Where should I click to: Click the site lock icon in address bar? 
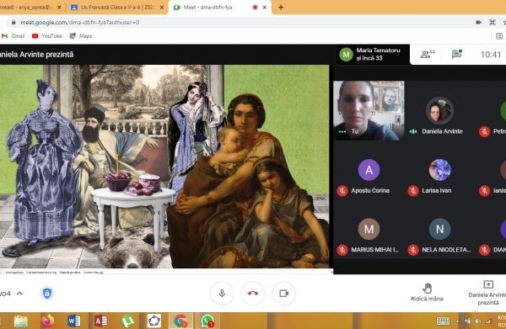13,22
